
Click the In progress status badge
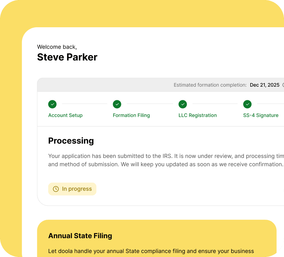72,189
